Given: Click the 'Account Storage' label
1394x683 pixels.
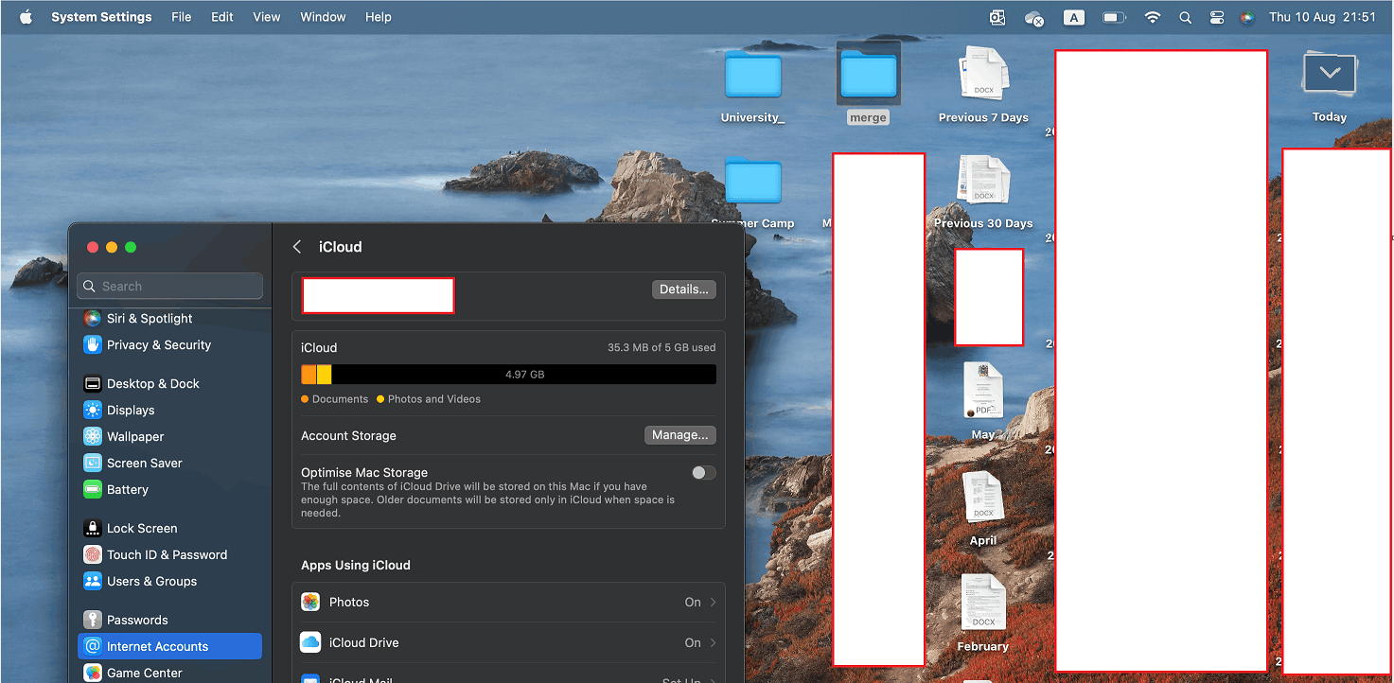Looking at the screenshot, I should coord(348,436).
